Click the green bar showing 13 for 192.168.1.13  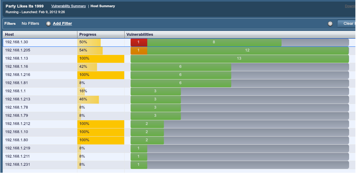point(240,59)
